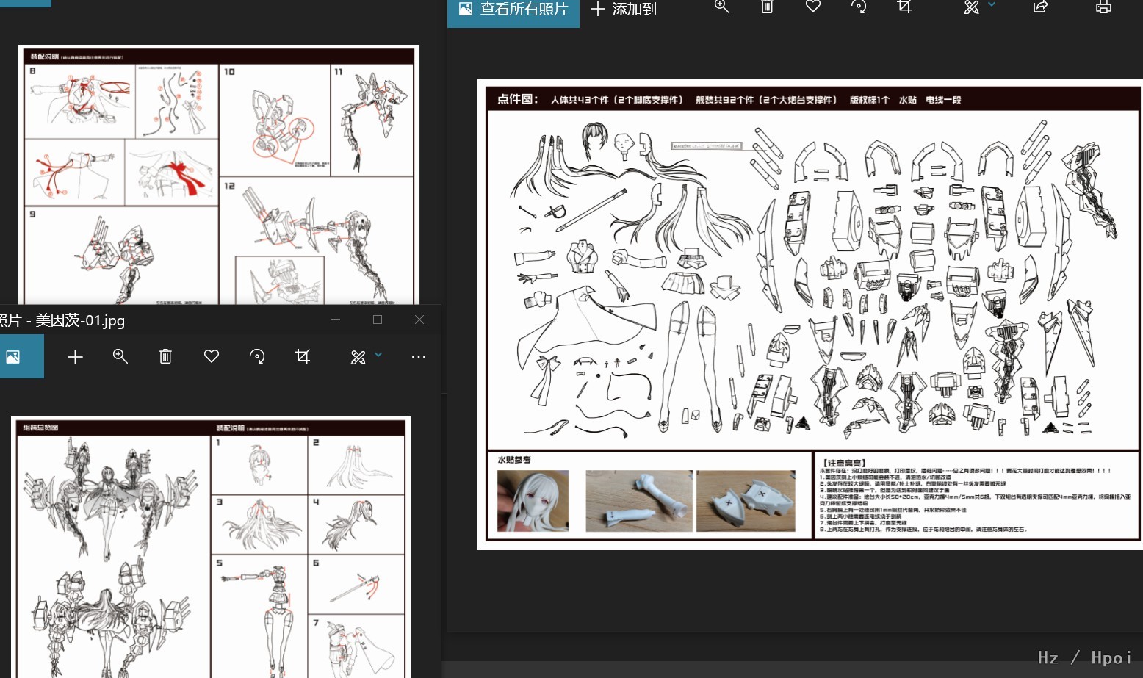Click zoom magnifier in the right window toolbar
Screen dimensions: 1143x678
(721, 7)
